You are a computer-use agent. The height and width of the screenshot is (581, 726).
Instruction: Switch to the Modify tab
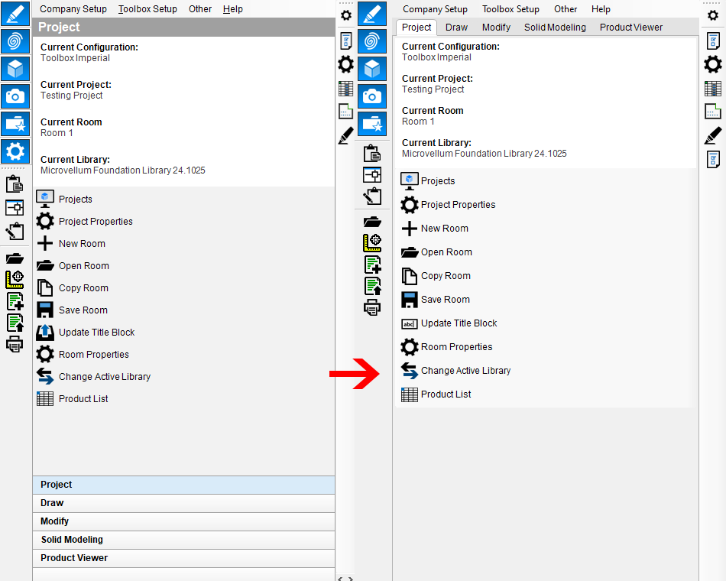(x=496, y=28)
